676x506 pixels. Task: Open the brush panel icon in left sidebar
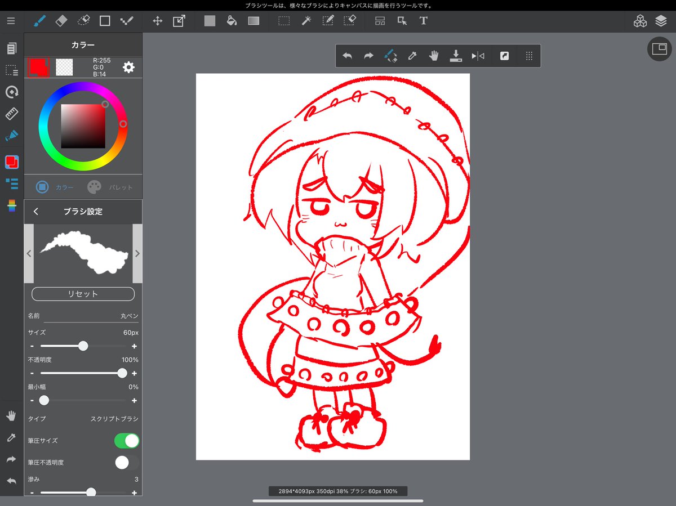pos(12,135)
